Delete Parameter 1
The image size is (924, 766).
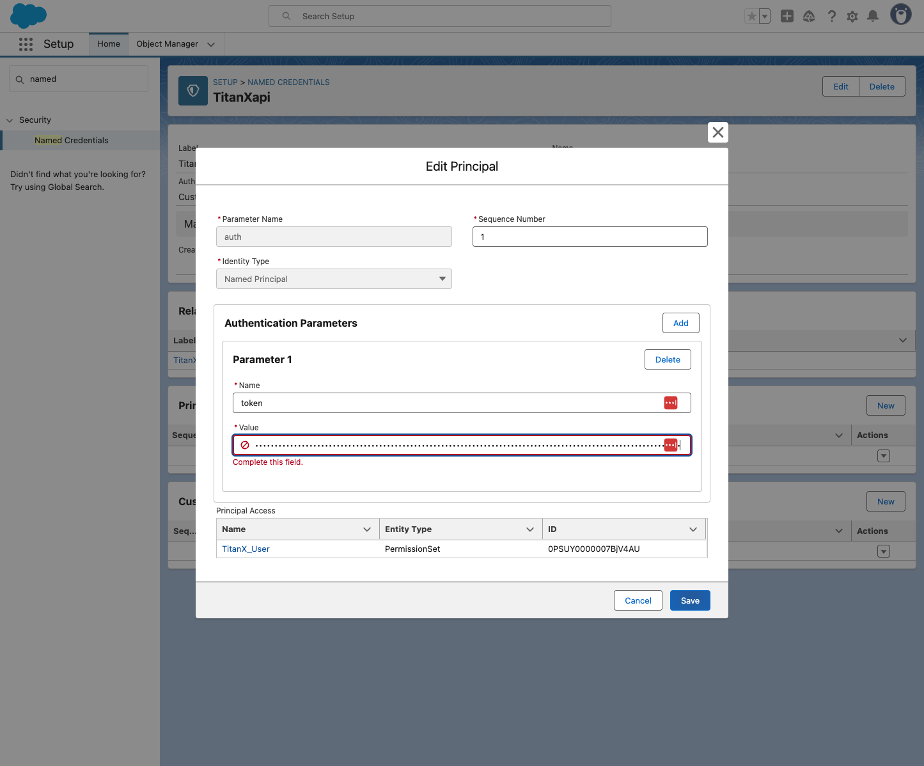tap(668, 359)
